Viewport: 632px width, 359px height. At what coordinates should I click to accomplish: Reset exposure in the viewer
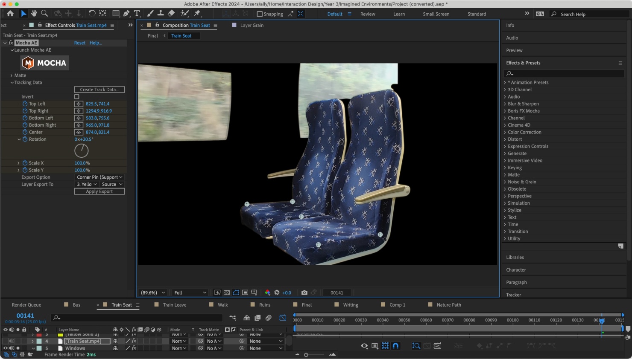point(277,292)
